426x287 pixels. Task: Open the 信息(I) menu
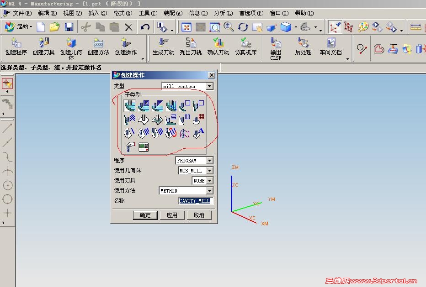tap(198, 13)
